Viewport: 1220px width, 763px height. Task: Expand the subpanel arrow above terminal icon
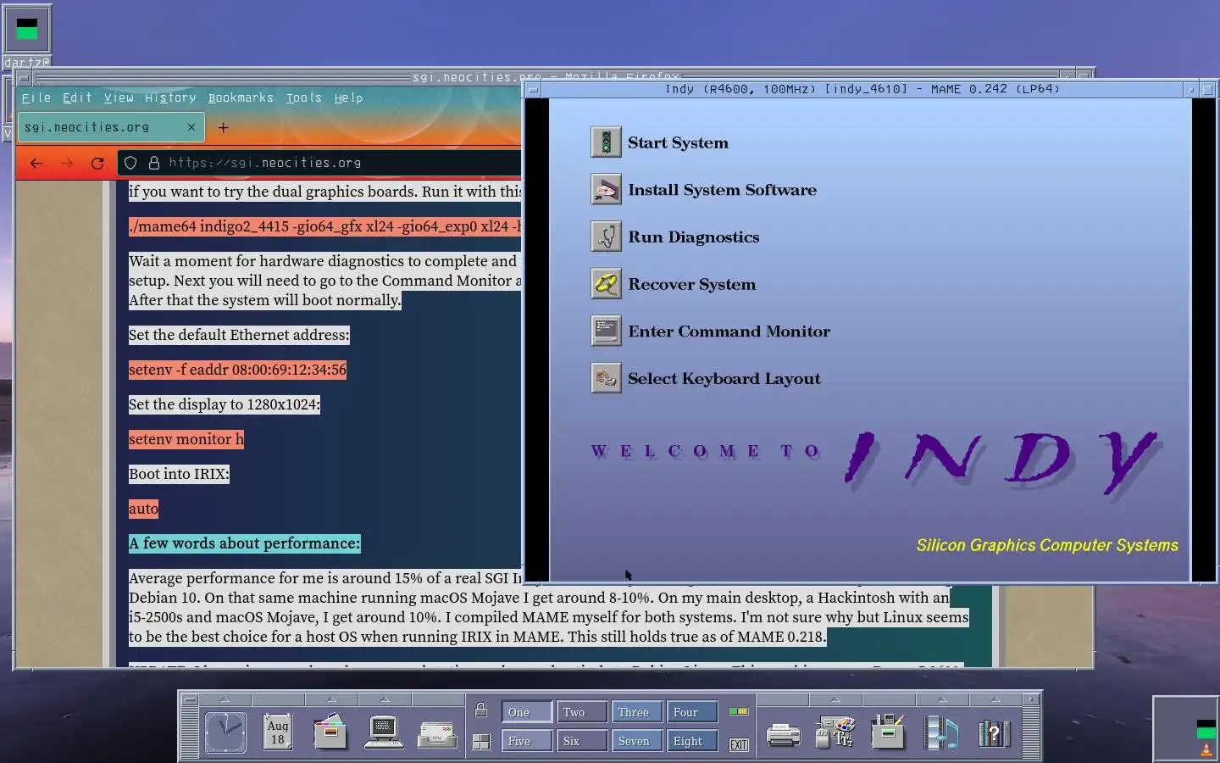[384, 699]
